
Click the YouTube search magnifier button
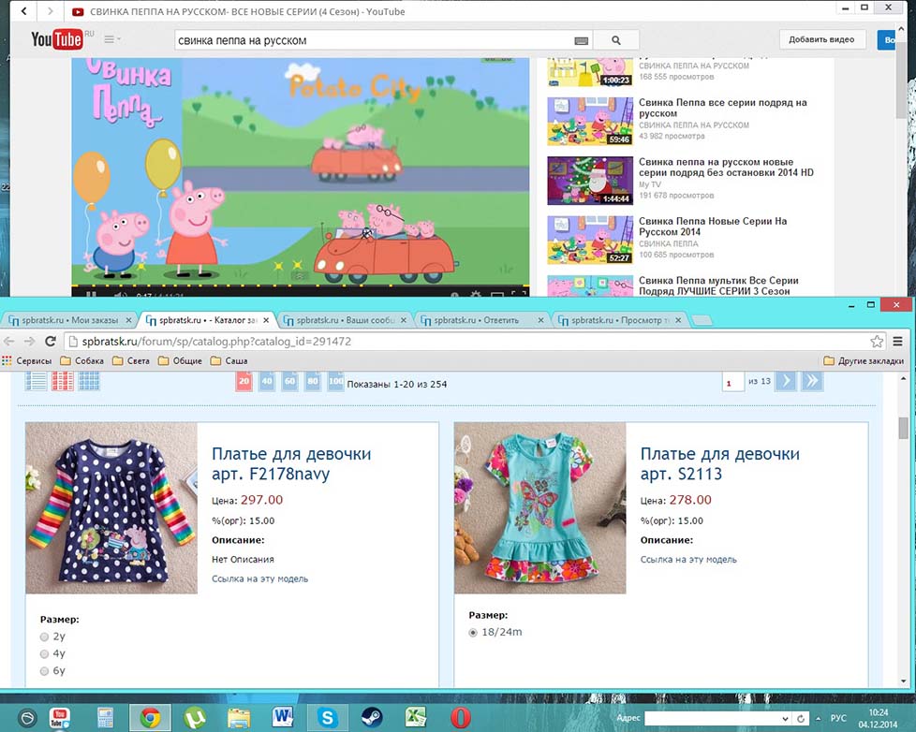click(x=616, y=40)
